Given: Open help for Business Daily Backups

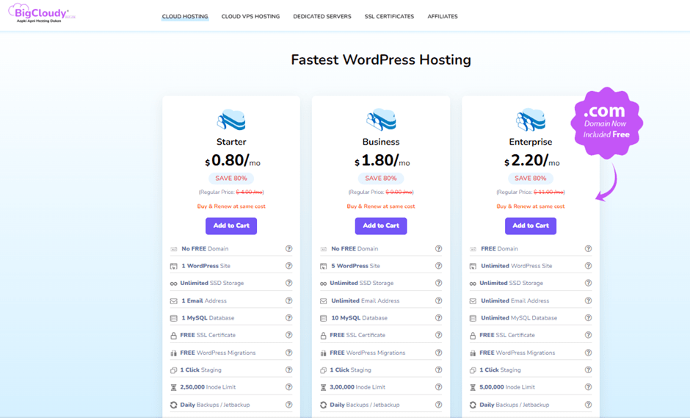Looking at the screenshot, I should tap(438, 404).
